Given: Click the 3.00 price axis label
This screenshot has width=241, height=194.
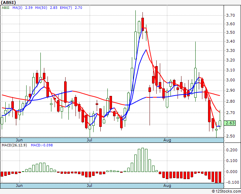Looking at the screenshot, I should click(x=230, y=80).
